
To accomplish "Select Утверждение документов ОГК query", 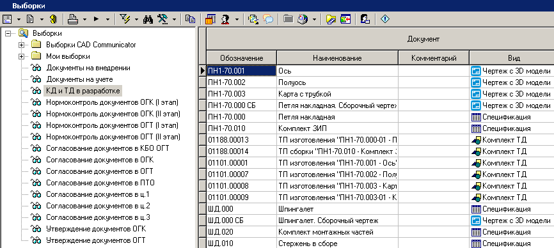I will click(x=96, y=229).
